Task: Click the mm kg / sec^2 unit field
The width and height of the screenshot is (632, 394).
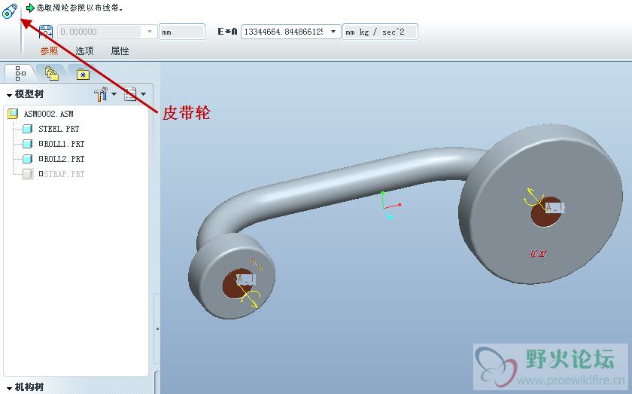Action: [x=380, y=32]
